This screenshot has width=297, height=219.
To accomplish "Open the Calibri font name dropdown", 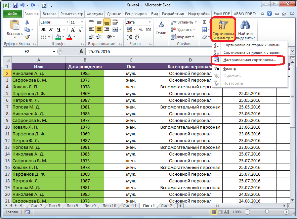I will click(67, 22).
